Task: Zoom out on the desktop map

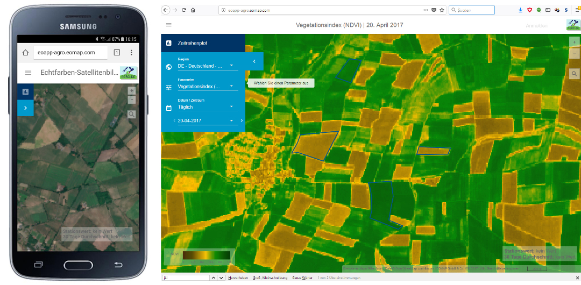Action: click(x=574, y=53)
